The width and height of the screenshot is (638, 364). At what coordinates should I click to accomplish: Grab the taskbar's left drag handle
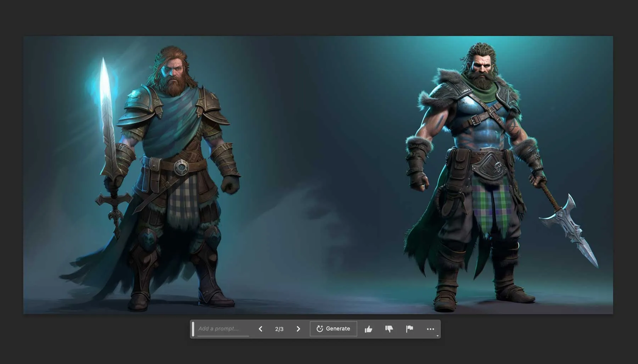[193, 329]
